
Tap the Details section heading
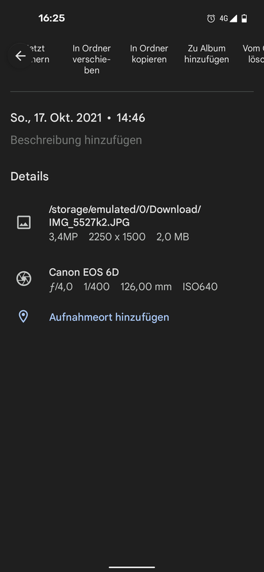(29, 176)
